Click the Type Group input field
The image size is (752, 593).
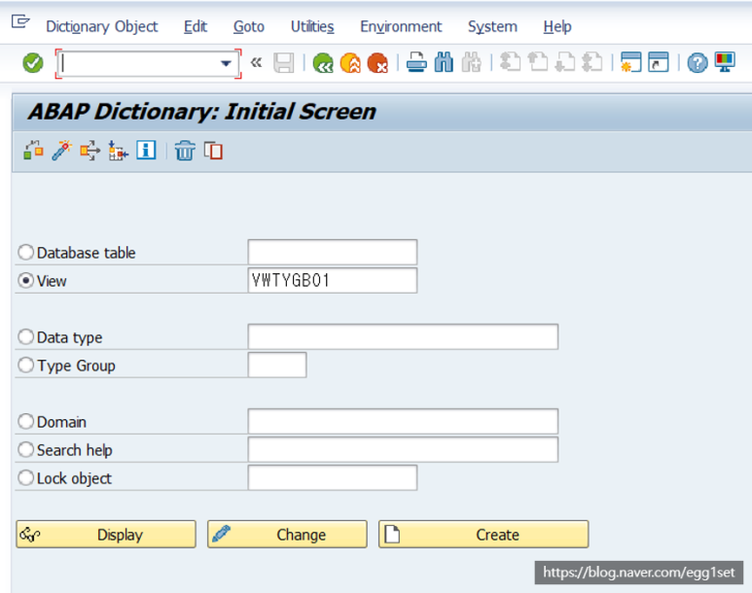point(277,366)
